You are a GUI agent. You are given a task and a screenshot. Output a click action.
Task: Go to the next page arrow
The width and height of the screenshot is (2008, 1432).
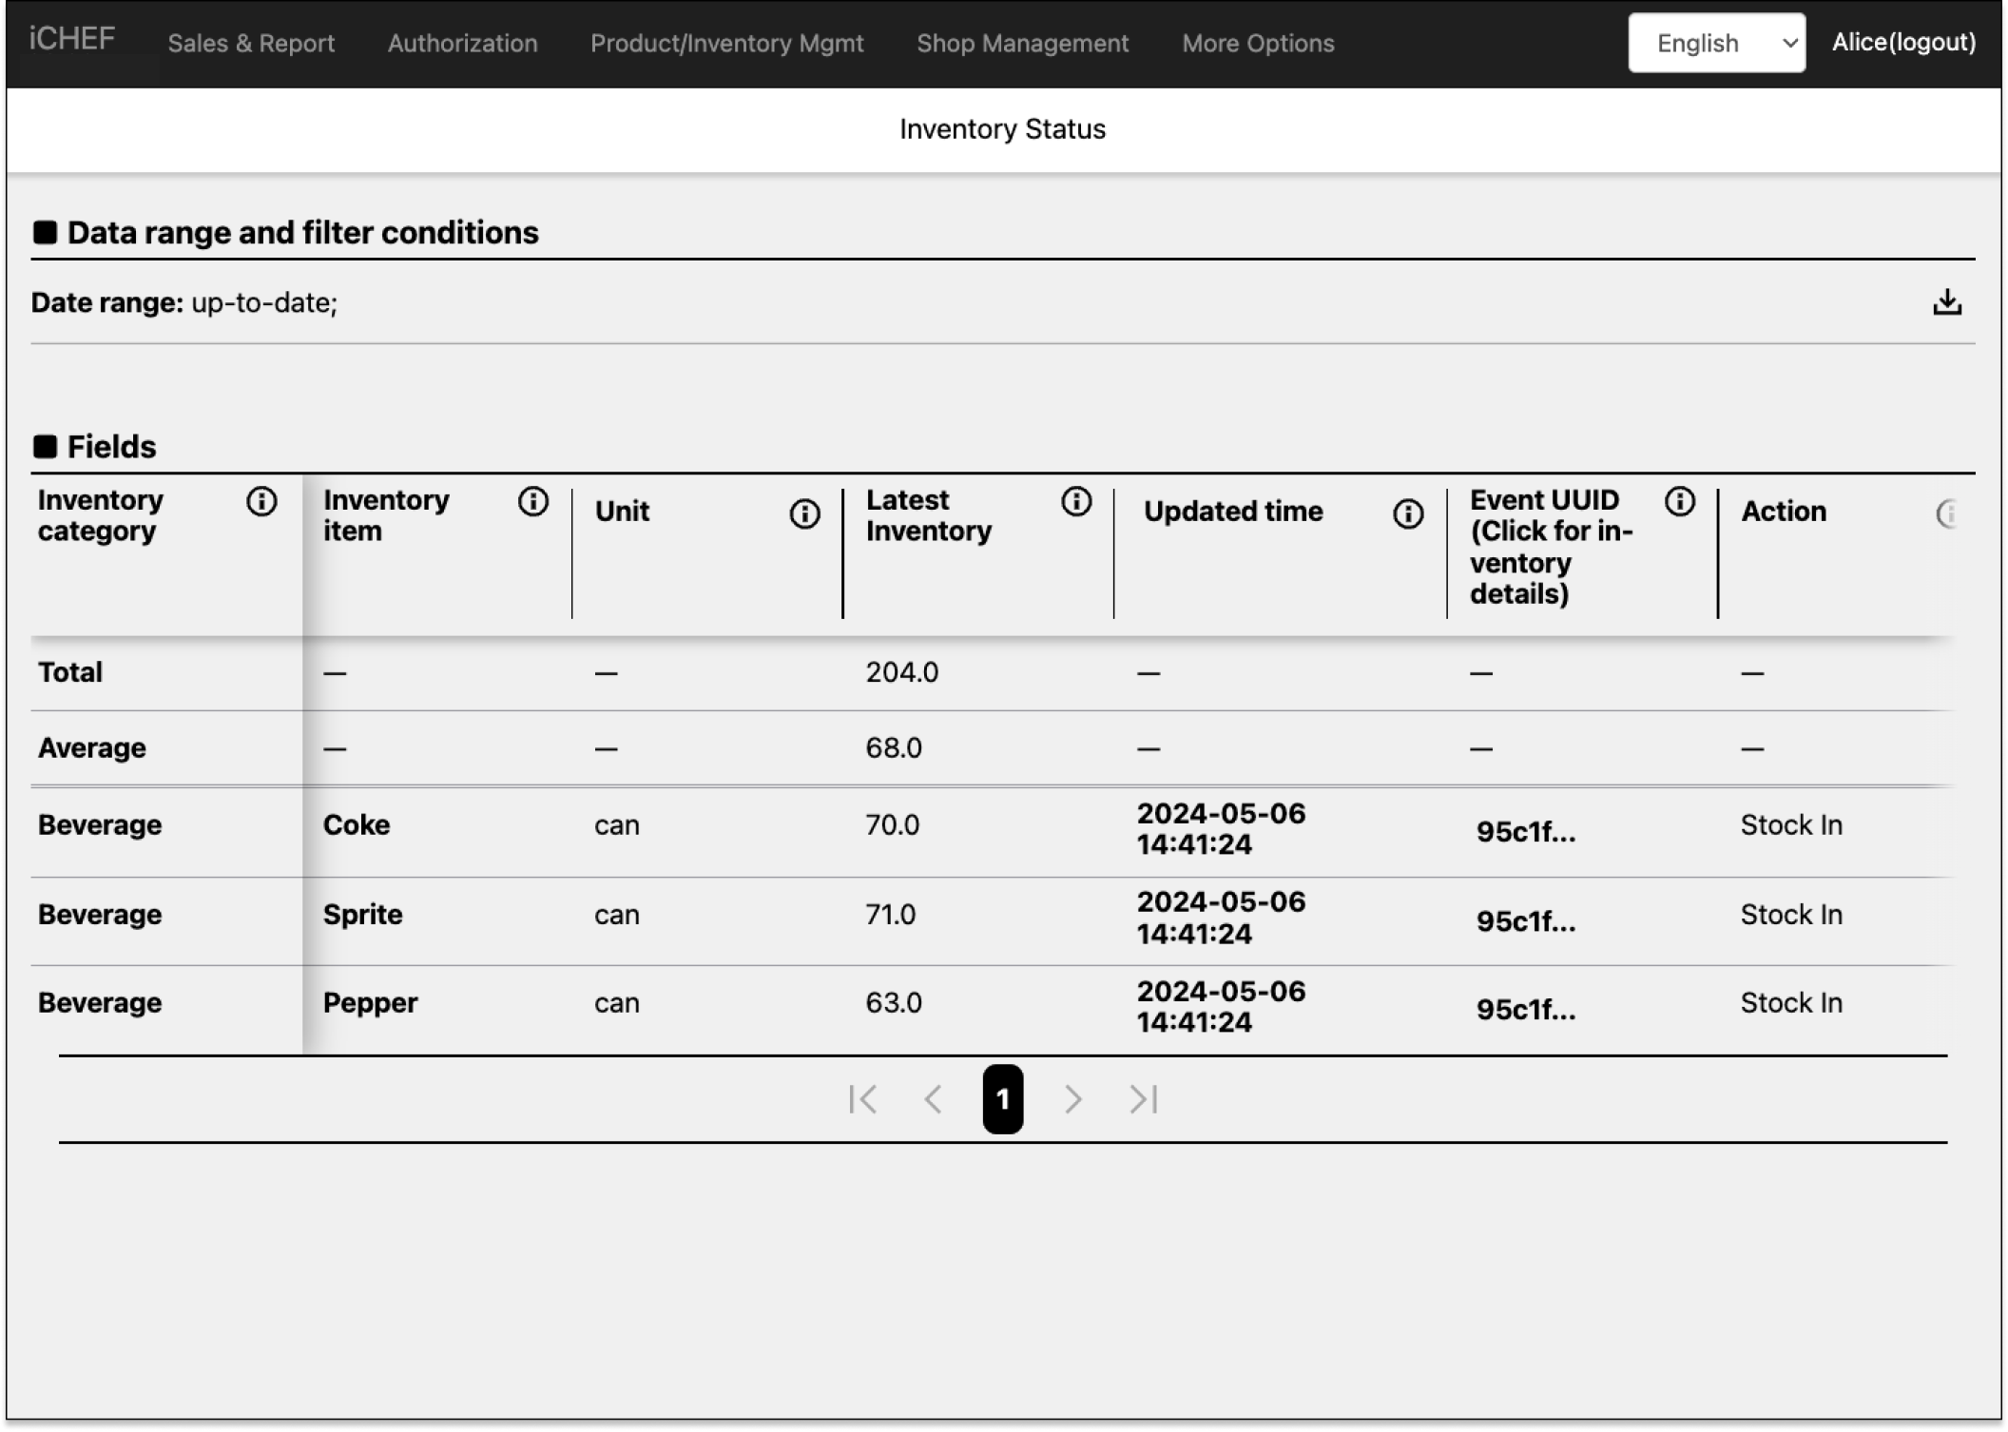click(x=1072, y=1099)
